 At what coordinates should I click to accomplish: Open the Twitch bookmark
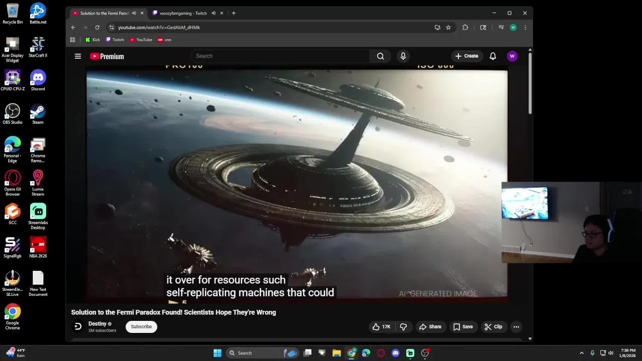coord(115,40)
